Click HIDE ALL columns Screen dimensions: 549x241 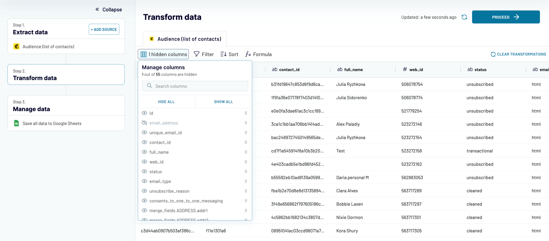166,102
